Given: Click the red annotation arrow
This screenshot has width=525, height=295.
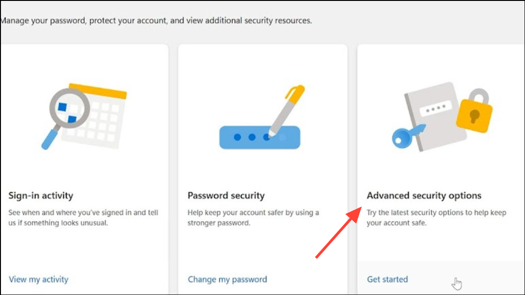Looking at the screenshot, I should [337, 234].
